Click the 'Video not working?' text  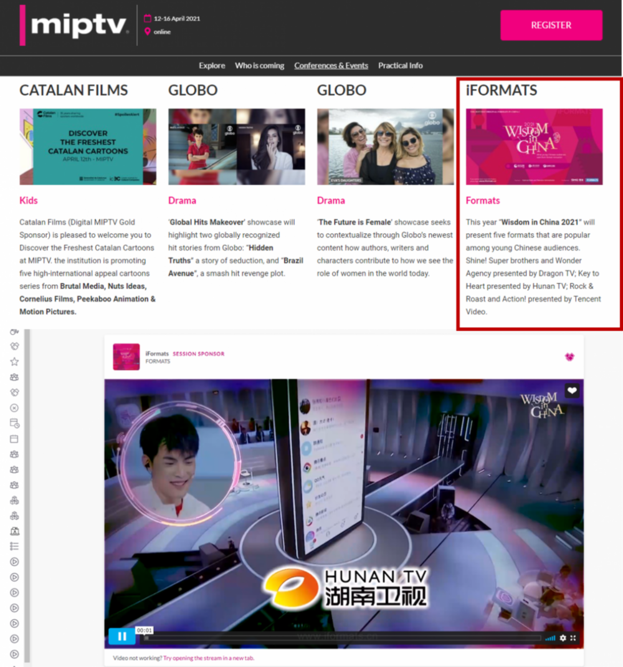(137, 658)
